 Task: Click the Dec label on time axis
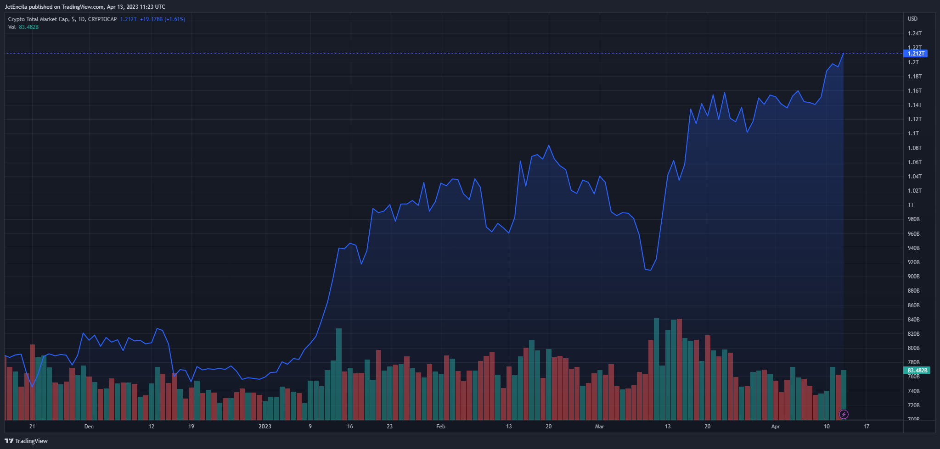[89, 427]
